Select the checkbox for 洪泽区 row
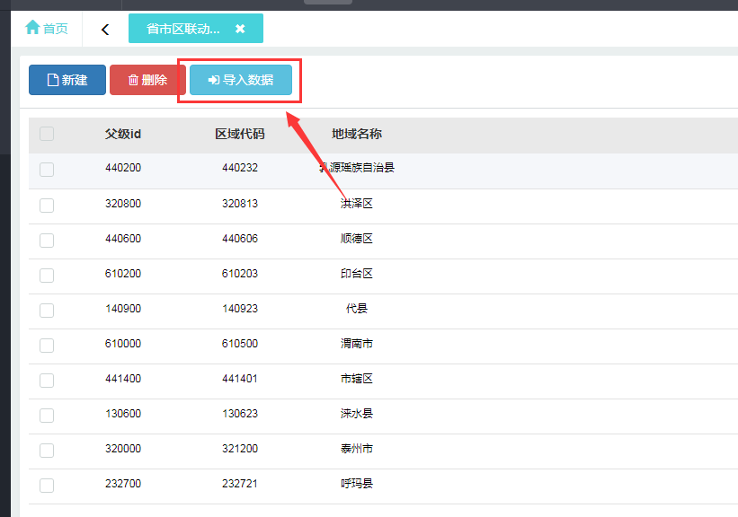Screen dimensions: 738x517 pos(47,206)
